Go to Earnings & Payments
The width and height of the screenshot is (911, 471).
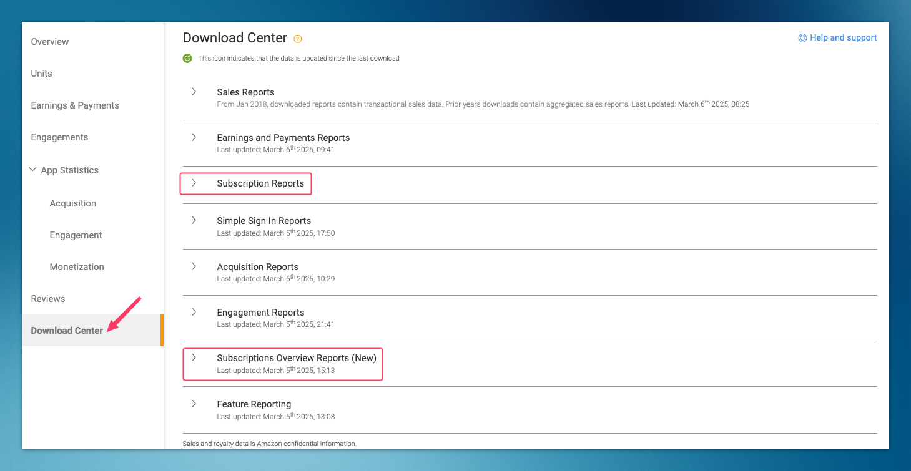[75, 105]
